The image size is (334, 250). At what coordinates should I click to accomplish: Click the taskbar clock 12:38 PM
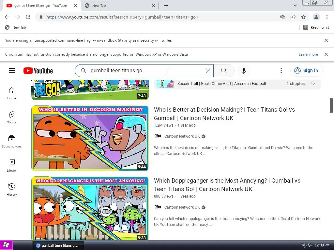point(322,245)
